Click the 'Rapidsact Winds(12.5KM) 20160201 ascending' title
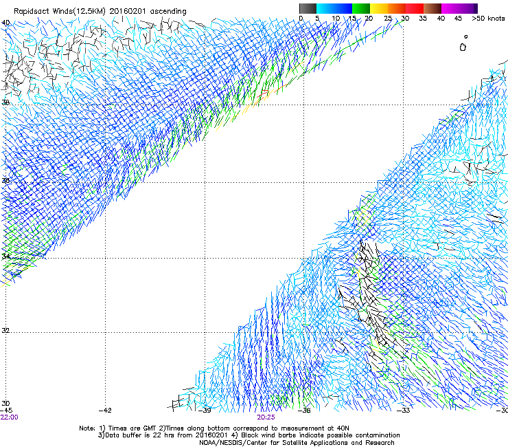 pyautogui.click(x=100, y=12)
